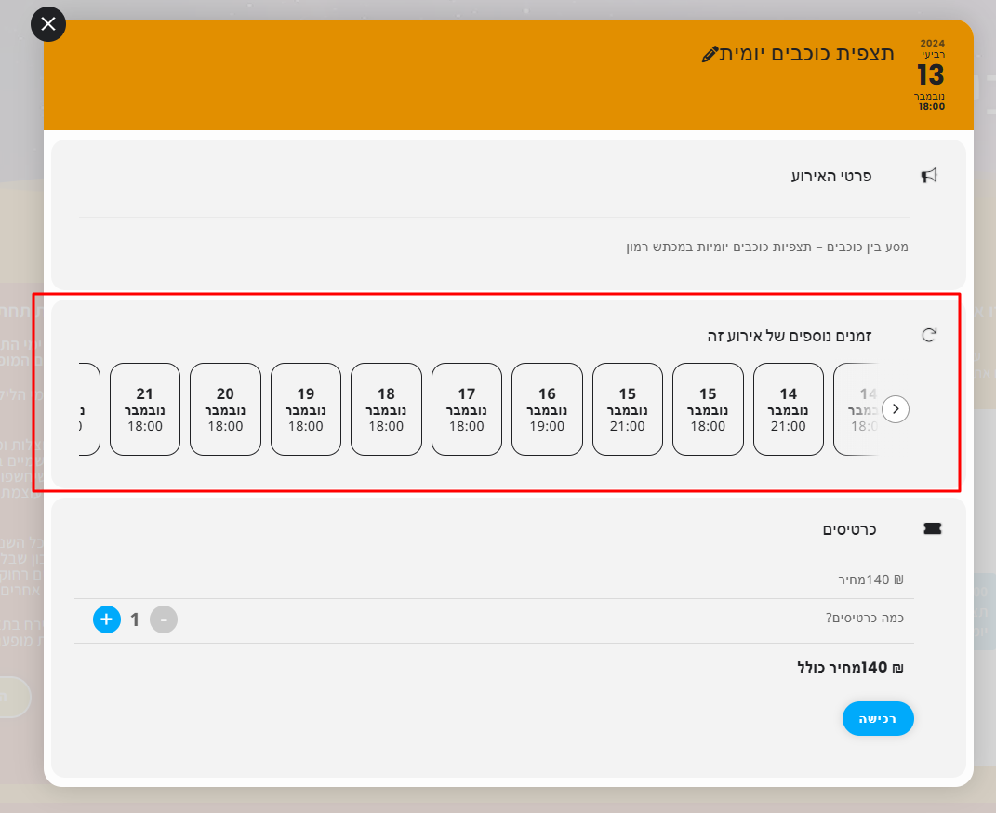The height and width of the screenshot is (813, 996).
Task: Click the partially hidden 14 November 18:00 slot
Action: click(857, 409)
